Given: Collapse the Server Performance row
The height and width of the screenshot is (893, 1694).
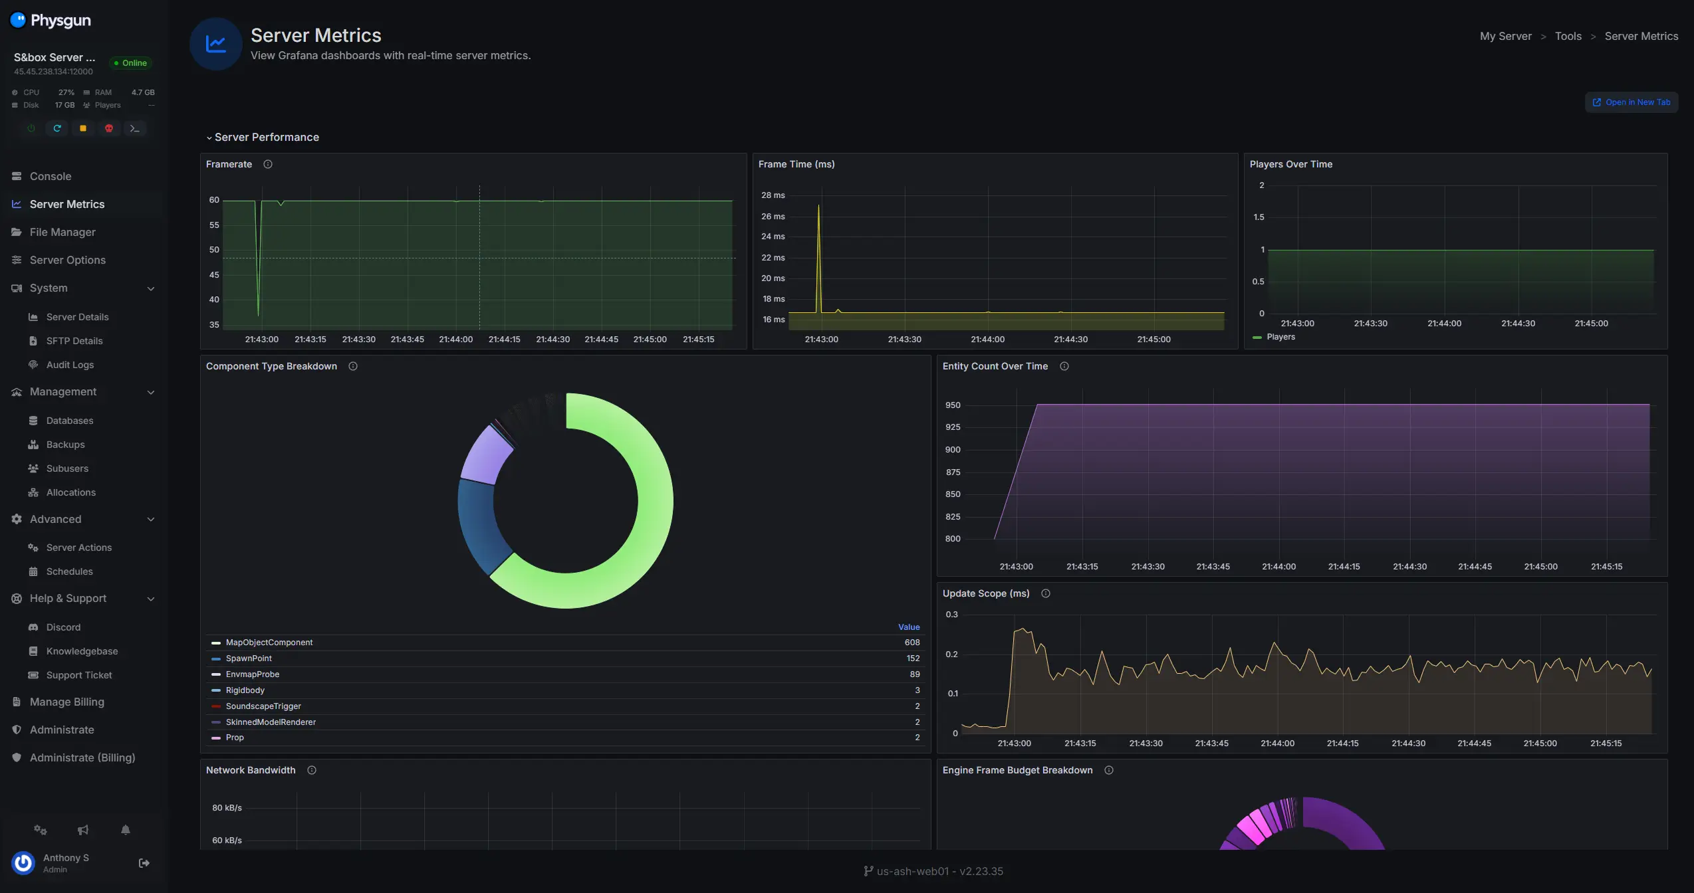Looking at the screenshot, I should 263,138.
